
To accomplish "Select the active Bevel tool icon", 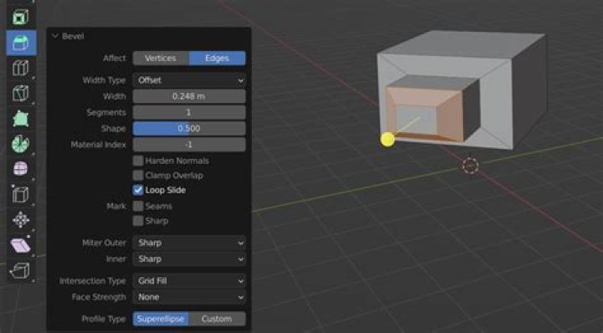I will coord(21,43).
